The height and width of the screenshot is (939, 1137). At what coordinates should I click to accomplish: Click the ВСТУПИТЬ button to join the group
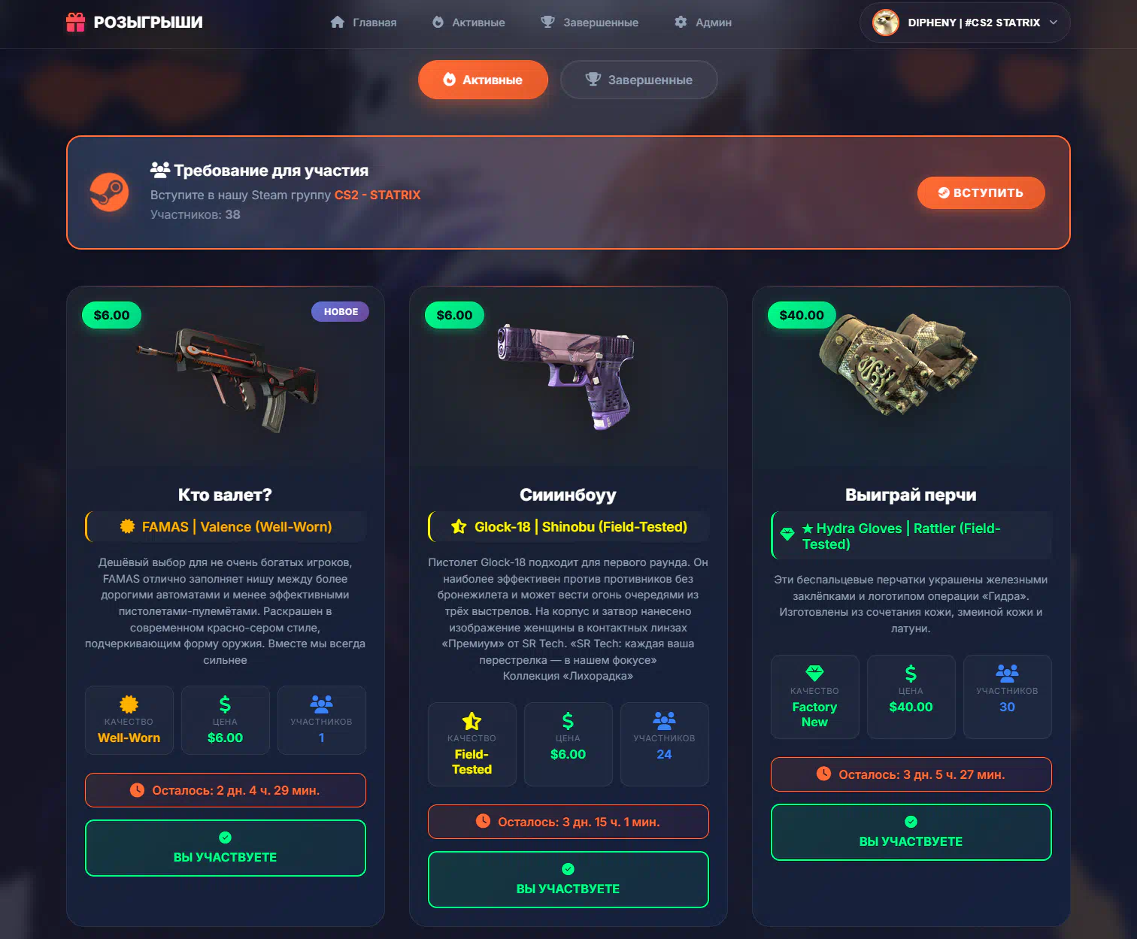pos(981,192)
